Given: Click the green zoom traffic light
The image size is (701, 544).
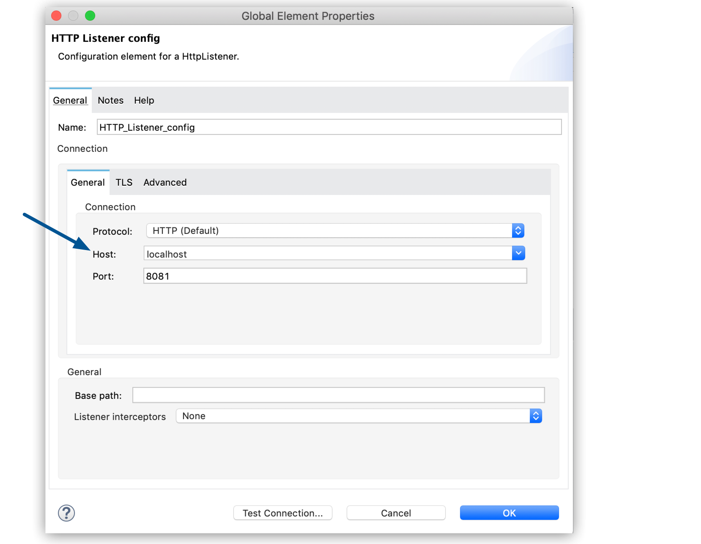Looking at the screenshot, I should (90, 15).
